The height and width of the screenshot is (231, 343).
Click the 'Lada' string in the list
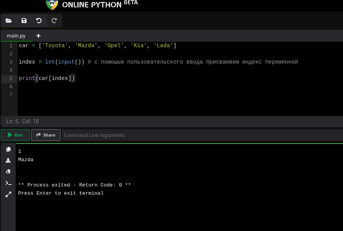tap(163, 45)
